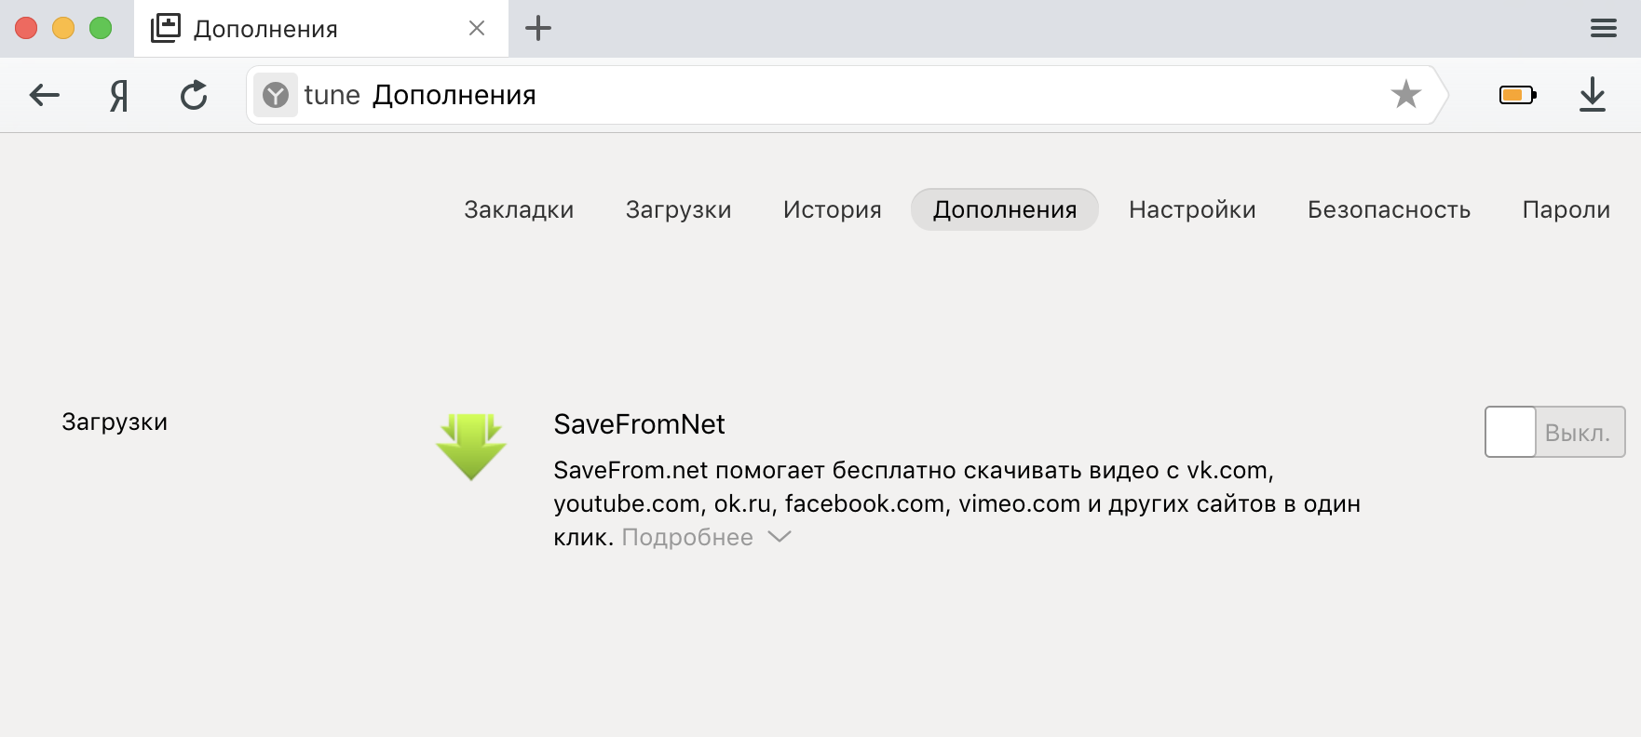Open Yandex home via Я icon
This screenshot has height=737, width=1641.
[118, 95]
